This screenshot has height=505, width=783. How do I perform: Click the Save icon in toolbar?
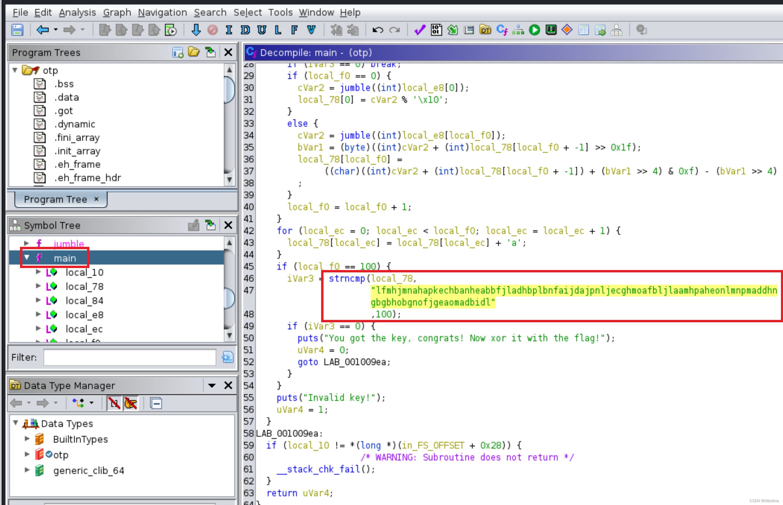(x=17, y=30)
